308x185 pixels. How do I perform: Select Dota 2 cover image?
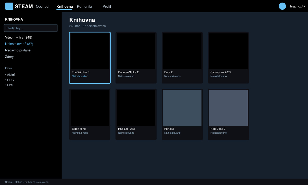pyautogui.click(x=182, y=51)
